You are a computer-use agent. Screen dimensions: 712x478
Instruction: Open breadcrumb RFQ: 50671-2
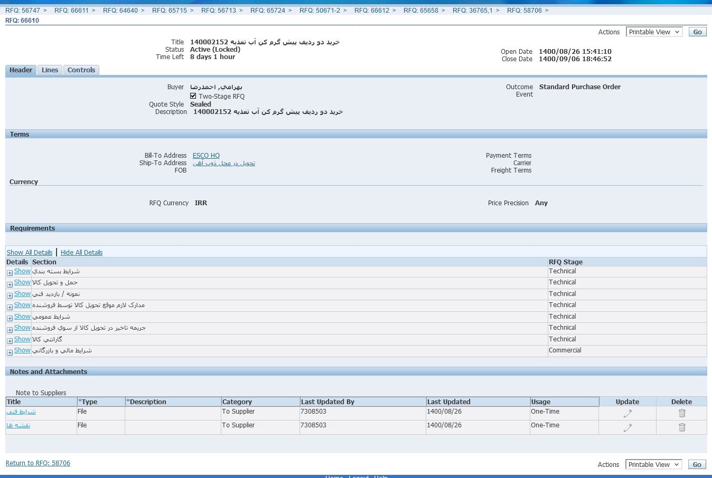320,11
